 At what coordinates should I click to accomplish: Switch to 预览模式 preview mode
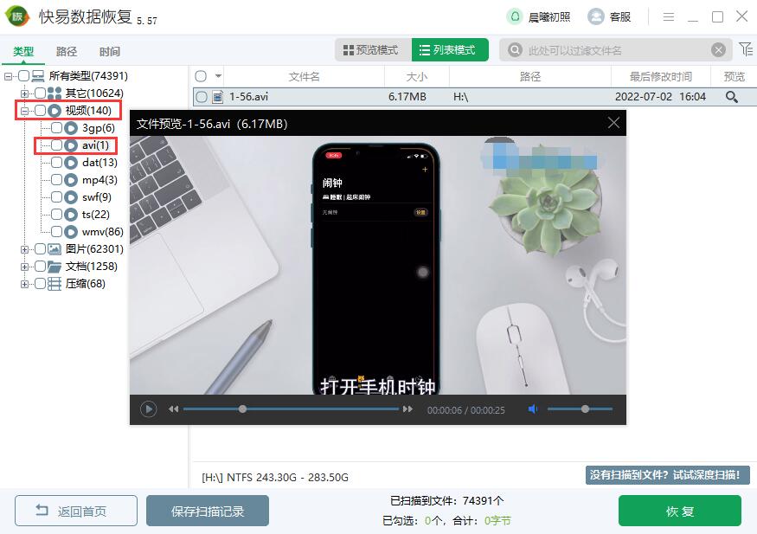373,50
